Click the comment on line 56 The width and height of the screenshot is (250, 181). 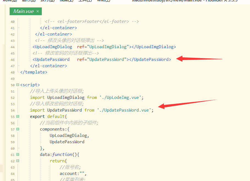pos(69,123)
